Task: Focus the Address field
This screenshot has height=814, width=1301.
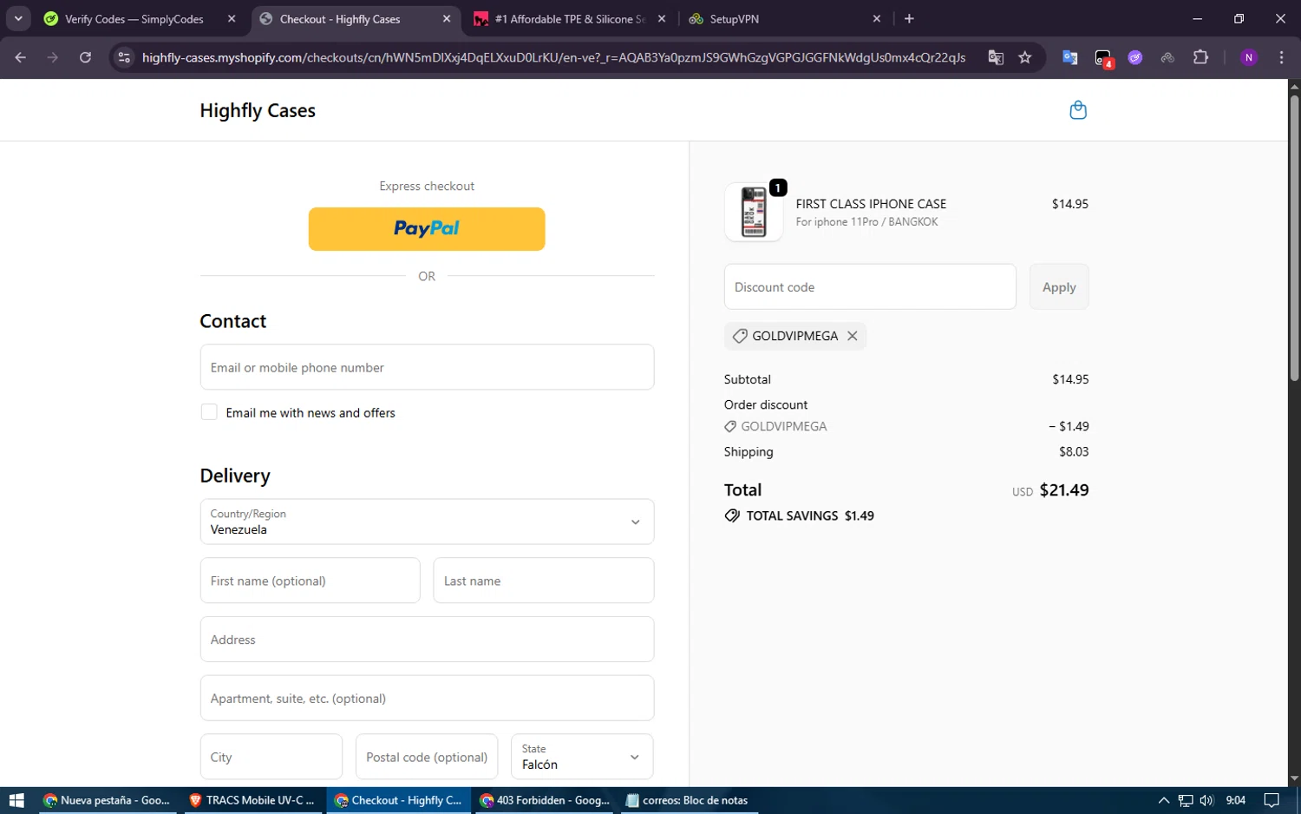Action: pyautogui.click(x=427, y=640)
